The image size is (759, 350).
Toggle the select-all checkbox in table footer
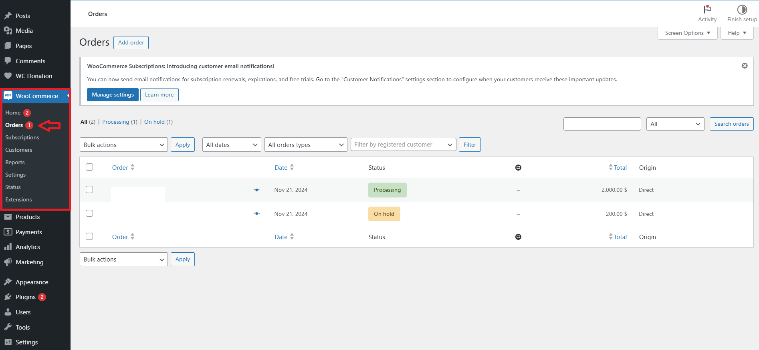coord(89,236)
